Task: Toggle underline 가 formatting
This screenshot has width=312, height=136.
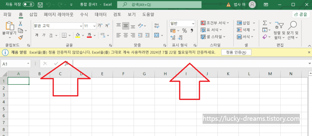Action: tap(51, 35)
